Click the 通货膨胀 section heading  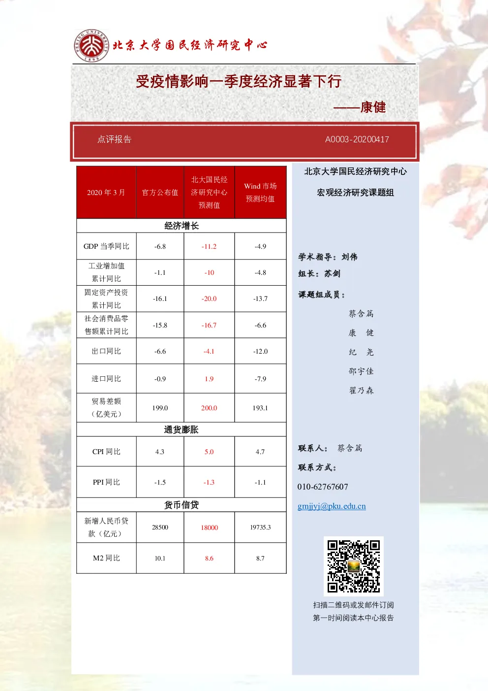182,429
